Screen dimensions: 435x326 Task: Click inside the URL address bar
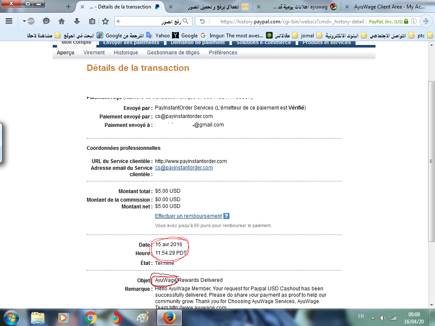292,21
